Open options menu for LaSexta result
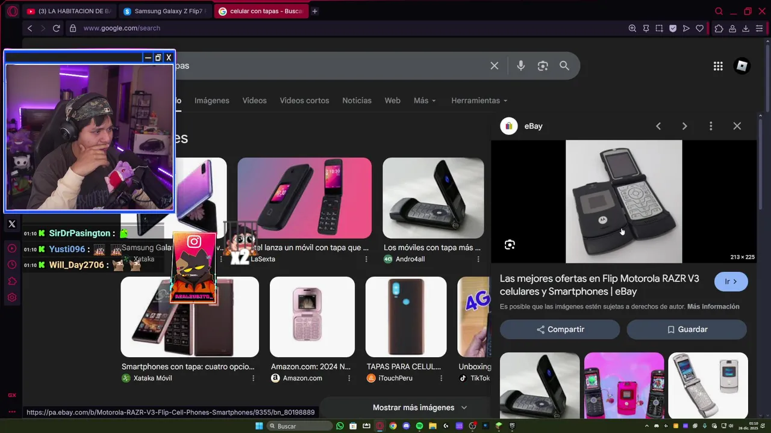The width and height of the screenshot is (771, 433). coord(366,259)
